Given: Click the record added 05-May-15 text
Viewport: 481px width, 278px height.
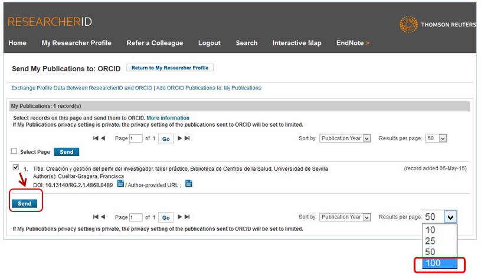Looking at the screenshot, I should click(436, 168).
